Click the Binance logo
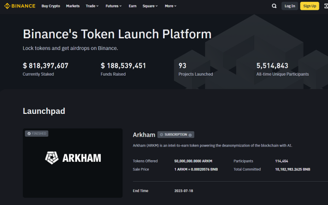Screen dimensions: 328x205 tap(20, 6)
